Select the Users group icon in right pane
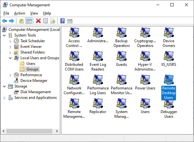 145,103
